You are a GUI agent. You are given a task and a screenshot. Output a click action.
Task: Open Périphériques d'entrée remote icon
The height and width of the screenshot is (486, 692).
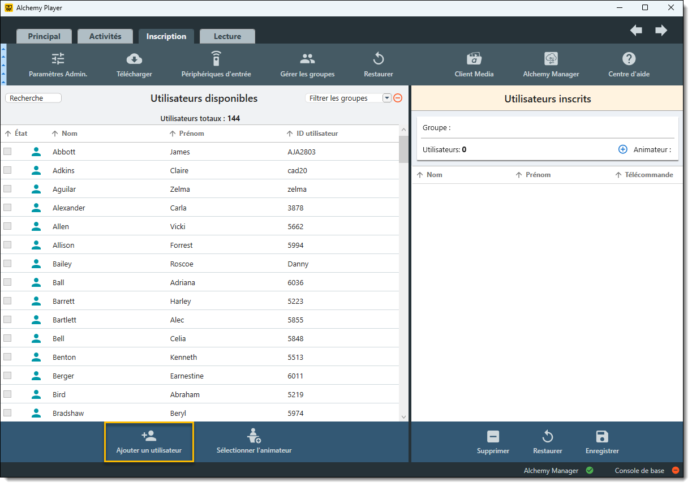pyautogui.click(x=216, y=59)
